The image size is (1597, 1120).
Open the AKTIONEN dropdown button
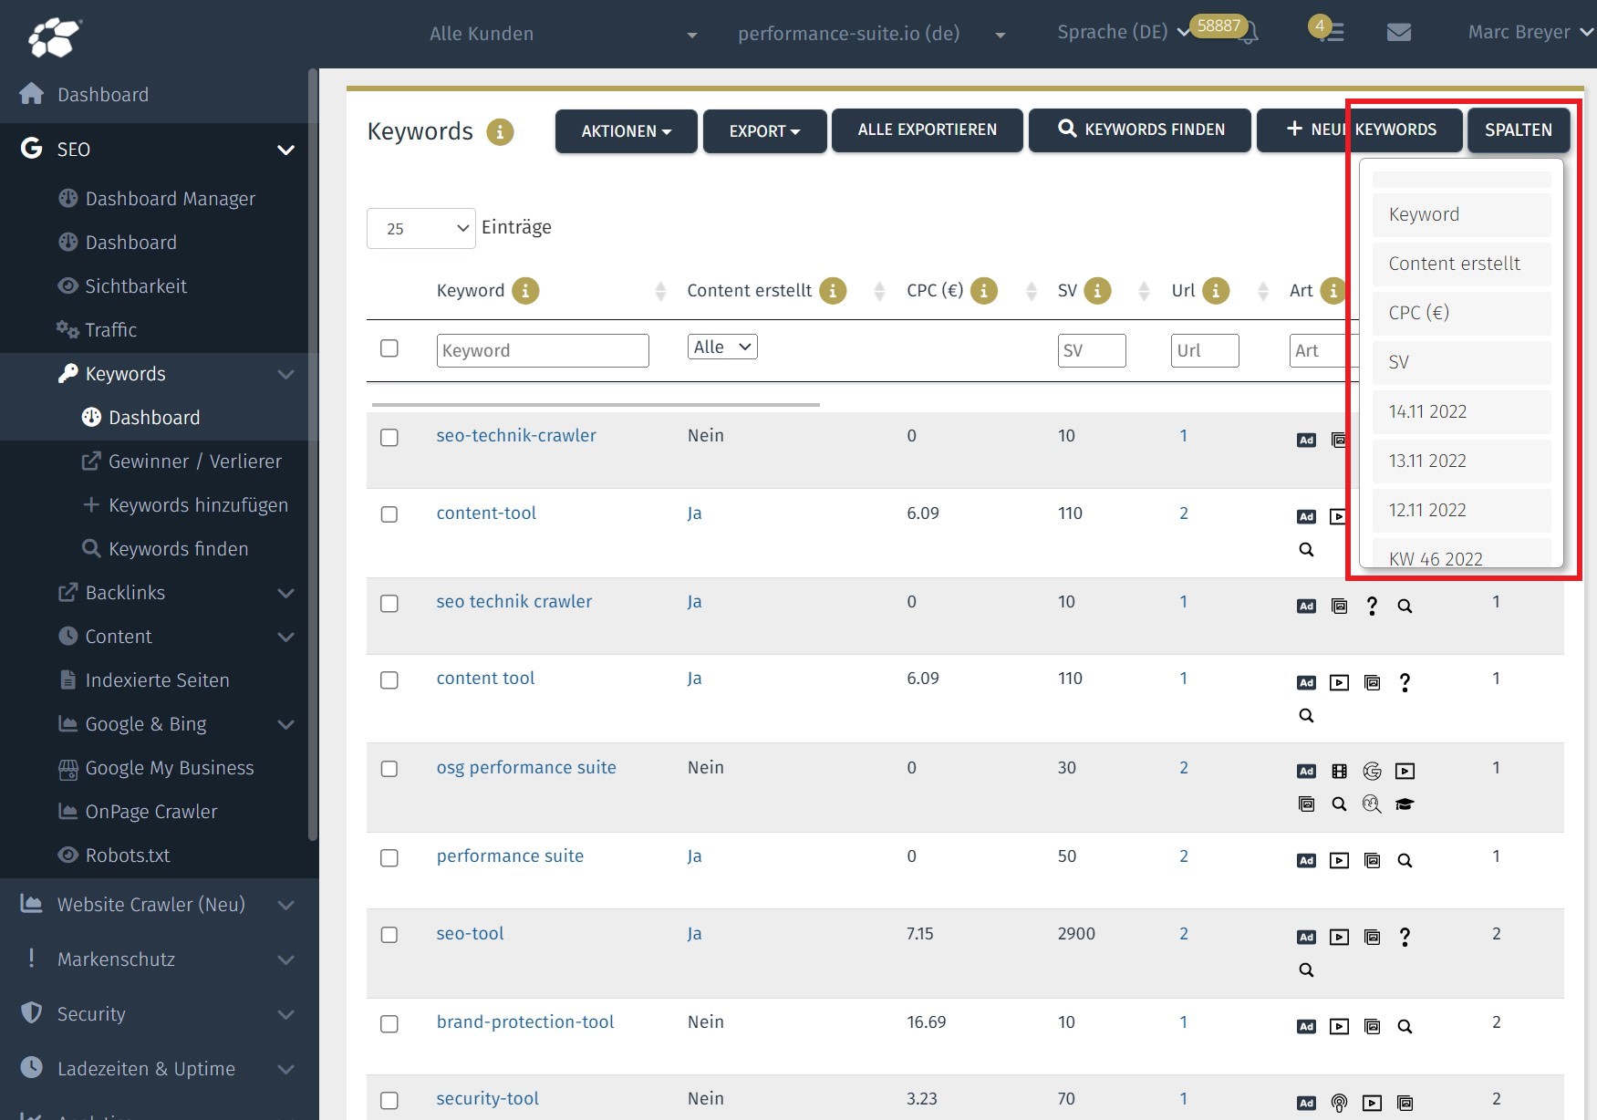point(627,131)
